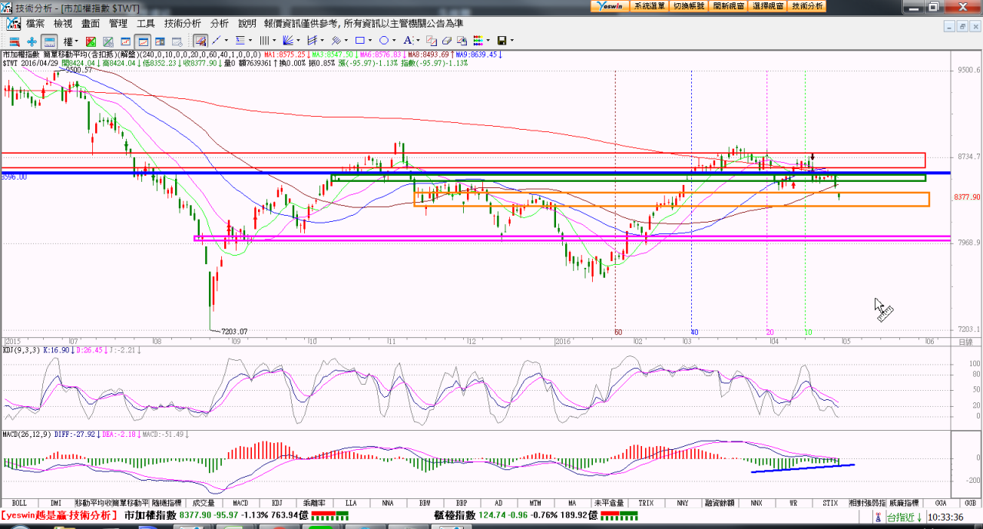983x529 pixels.
Task: Expand the vertical lines tool dropdown arrow
Action: pos(274,41)
